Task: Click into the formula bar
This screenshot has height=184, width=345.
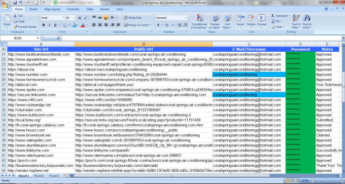Action: [x=201, y=38]
